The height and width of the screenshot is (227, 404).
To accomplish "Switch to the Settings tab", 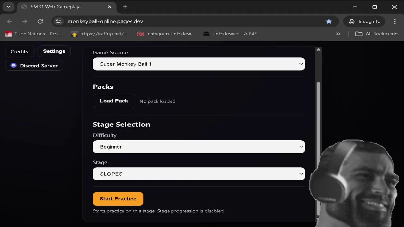I will pyautogui.click(x=54, y=51).
